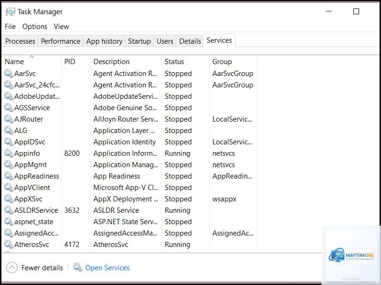Select the Appinfo service name
This screenshot has height=285, width=381.
27,153
